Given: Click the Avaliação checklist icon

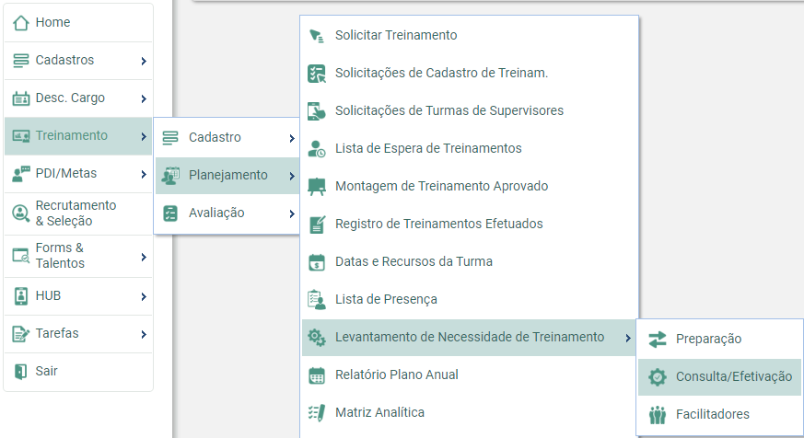Looking at the screenshot, I should [x=170, y=213].
